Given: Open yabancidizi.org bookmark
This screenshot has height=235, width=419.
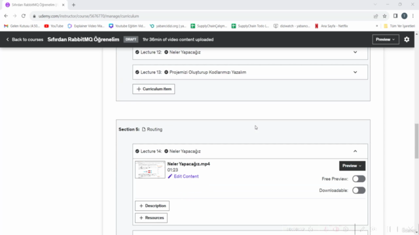Looking at the screenshot, I should pyautogui.click(x=168, y=26).
